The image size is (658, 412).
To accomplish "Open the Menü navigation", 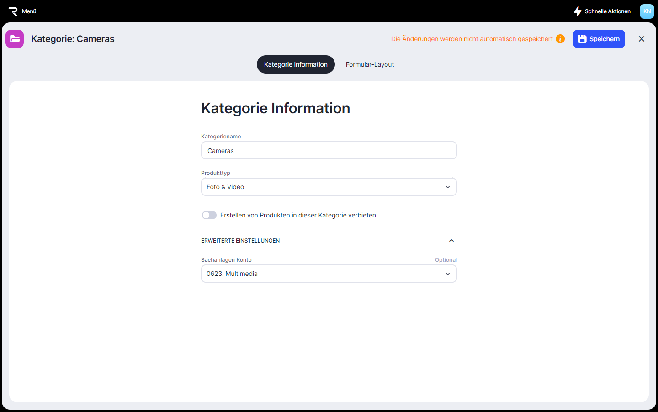I will pyautogui.click(x=29, y=11).
